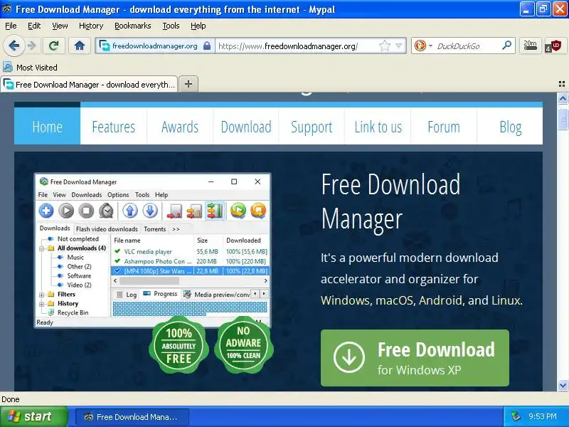Open the Link to us page
The width and height of the screenshot is (569, 427).
378,127
